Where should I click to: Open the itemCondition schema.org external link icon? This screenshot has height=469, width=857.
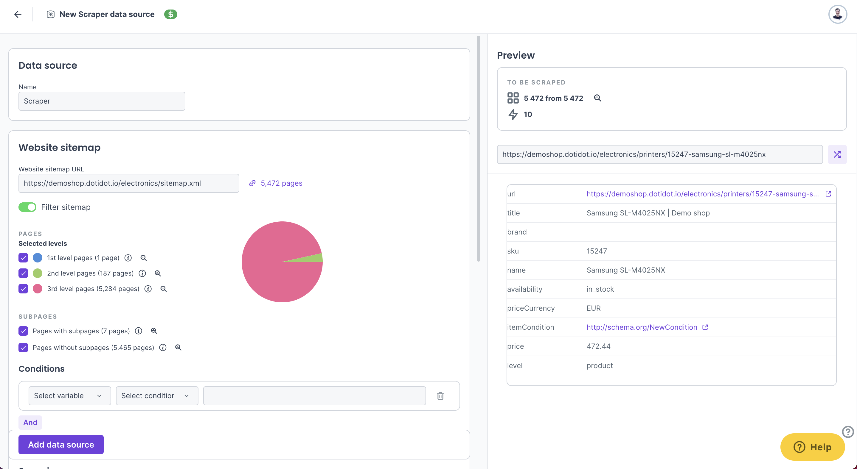coord(705,328)
